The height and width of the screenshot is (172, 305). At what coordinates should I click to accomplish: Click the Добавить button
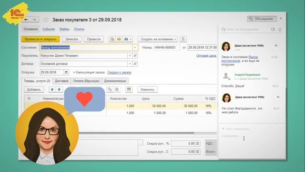pyautogui.click(x=34, y=89)
